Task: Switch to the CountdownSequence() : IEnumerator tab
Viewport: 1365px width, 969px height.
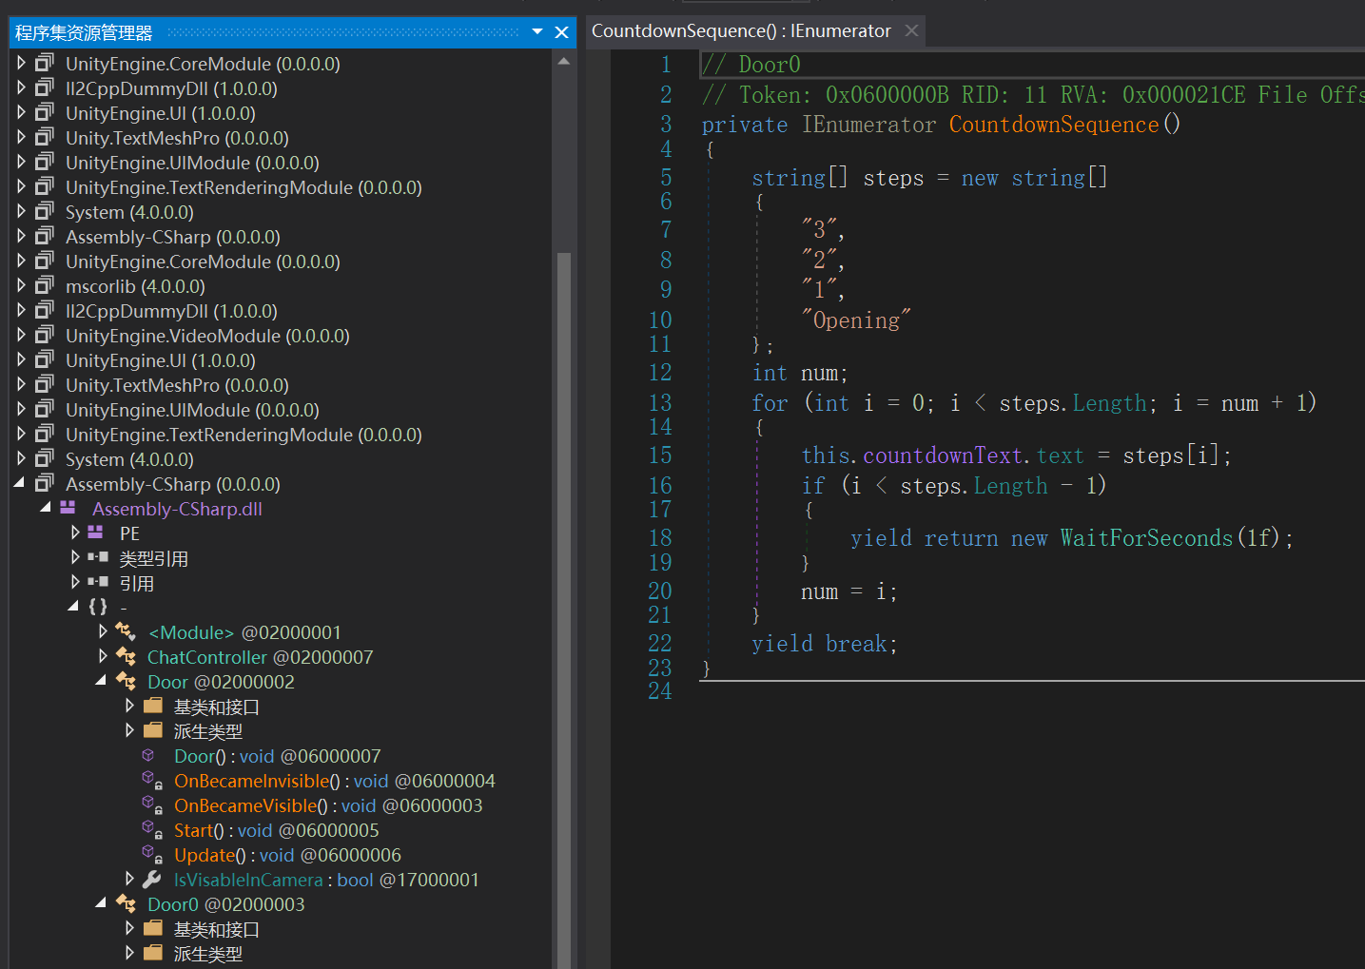Action: [741, 31]
